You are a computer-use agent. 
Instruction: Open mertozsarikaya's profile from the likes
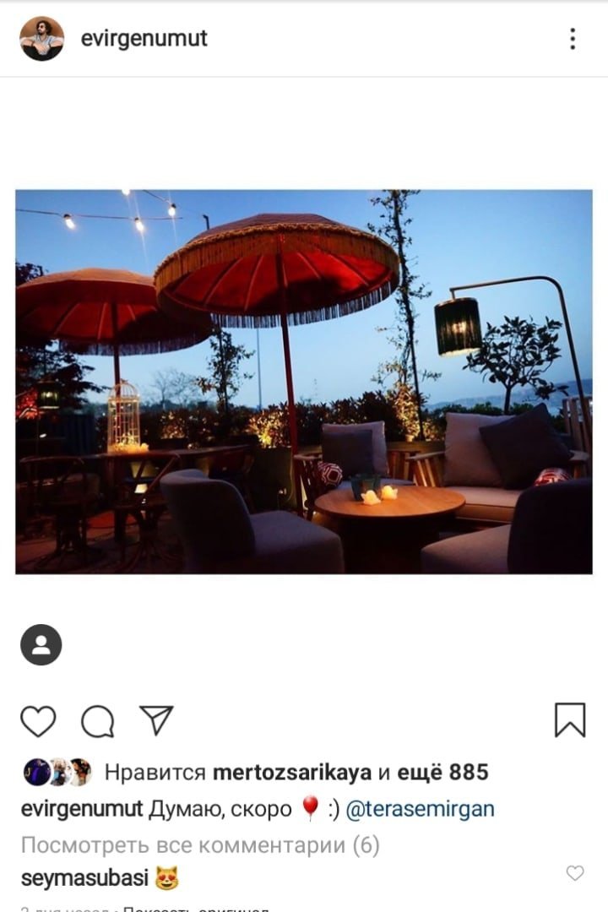(x=292, y=773)
